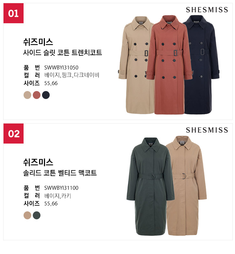Open the khaki green mac coat image

(x=150, y=186)
